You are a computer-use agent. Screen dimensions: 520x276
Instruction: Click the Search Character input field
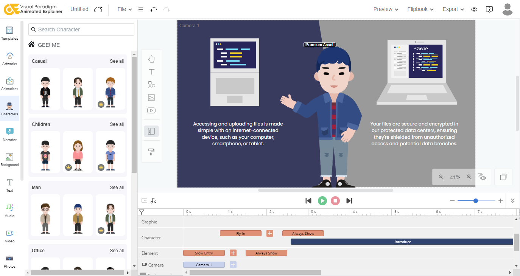coord(81,29)
